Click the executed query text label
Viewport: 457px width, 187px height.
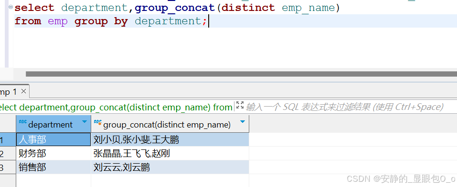pos(116,107)
